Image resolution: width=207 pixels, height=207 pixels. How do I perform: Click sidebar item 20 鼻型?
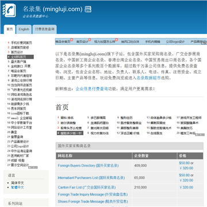[x=14, y=132]
